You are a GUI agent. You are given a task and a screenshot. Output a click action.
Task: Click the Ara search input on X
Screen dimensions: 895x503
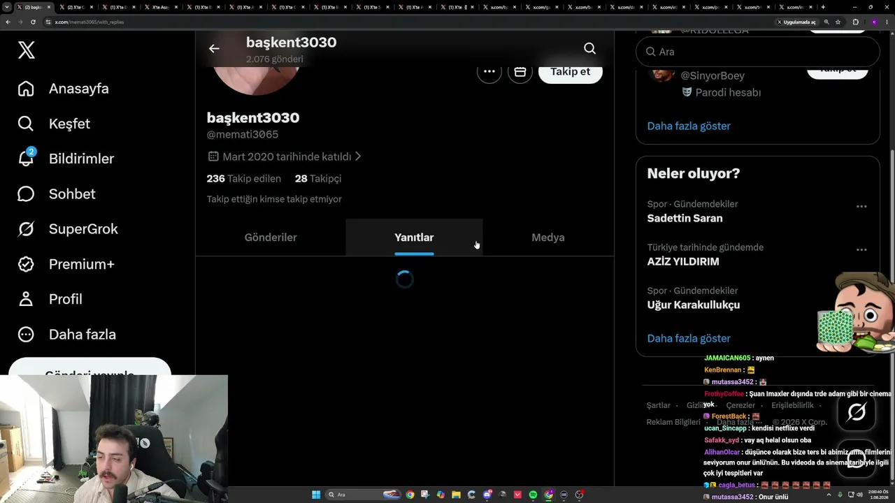pos(757,52)
